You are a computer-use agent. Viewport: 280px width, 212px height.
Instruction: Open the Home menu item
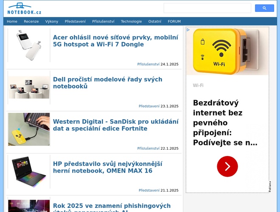click(x=12, y=21)
